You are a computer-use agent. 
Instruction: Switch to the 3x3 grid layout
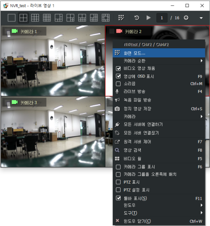(x=35, y=18)
